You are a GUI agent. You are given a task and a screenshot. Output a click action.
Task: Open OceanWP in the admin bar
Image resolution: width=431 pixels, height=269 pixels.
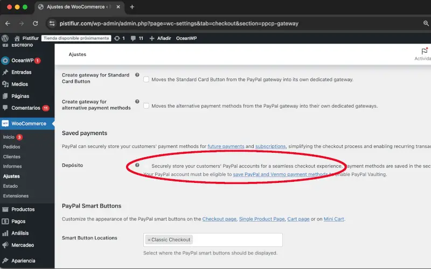click(186, 38)
